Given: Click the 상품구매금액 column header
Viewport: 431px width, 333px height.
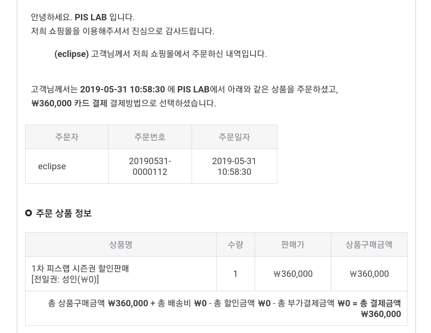Looking at the screenshot, I should tap(369, 245).
